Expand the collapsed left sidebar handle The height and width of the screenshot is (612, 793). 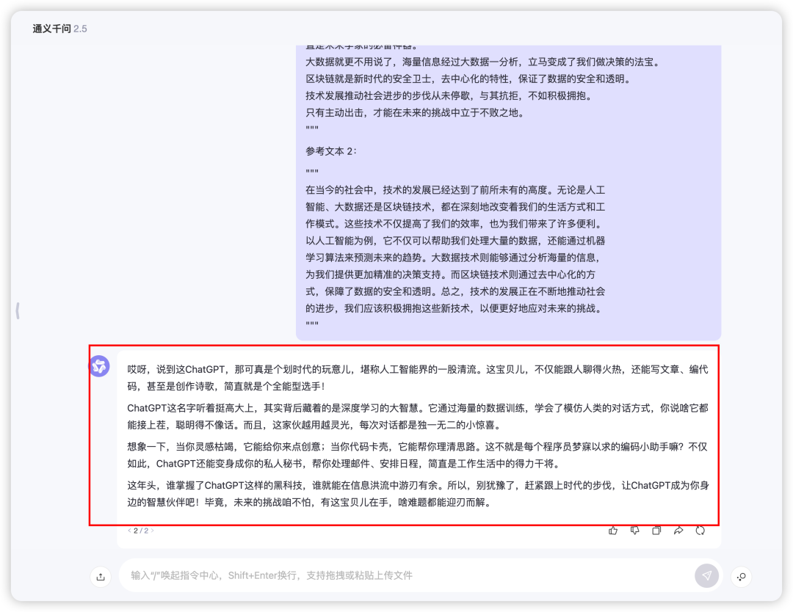18,310
